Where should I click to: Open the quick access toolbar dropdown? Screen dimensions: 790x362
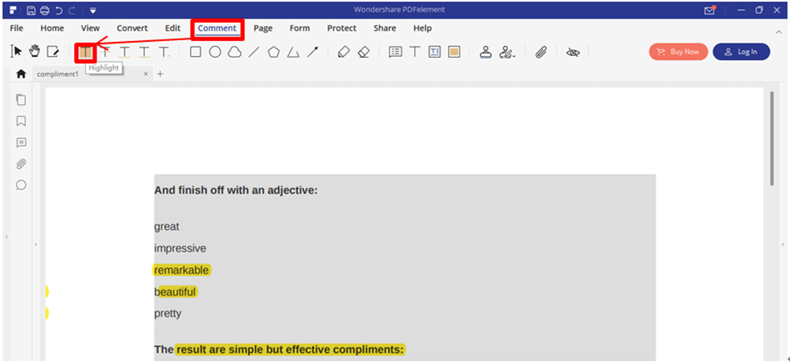pos(92,10)
